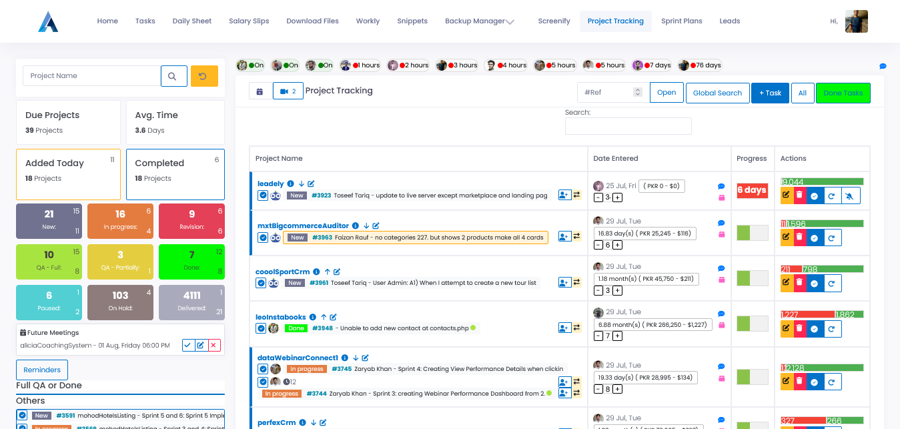
Task: Toggle the checkbox for task #3948
Action: coord(261,328)
